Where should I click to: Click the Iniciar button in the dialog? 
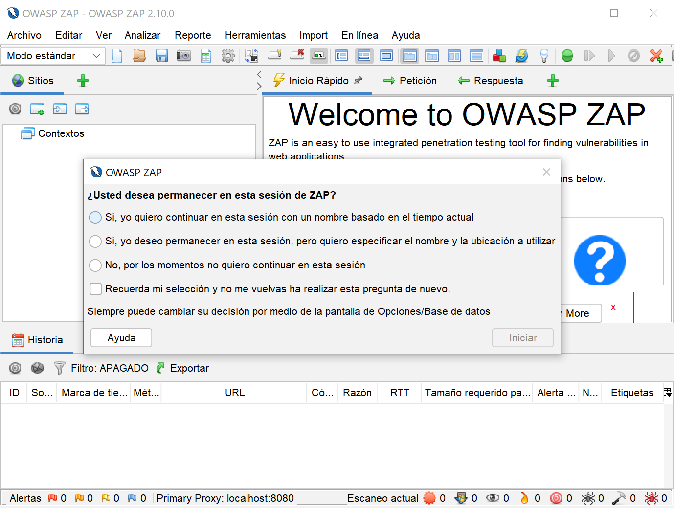click(x=523, y=338)
